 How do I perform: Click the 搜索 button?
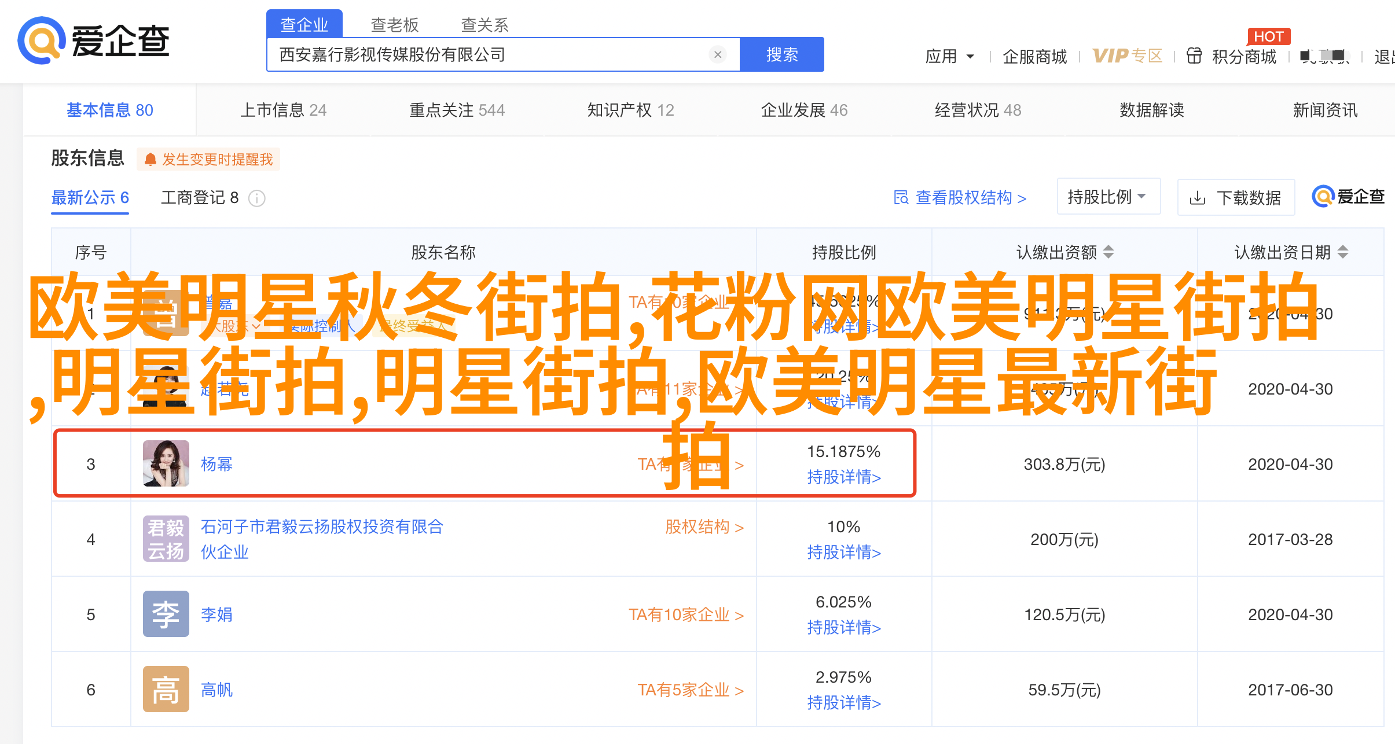782,54
